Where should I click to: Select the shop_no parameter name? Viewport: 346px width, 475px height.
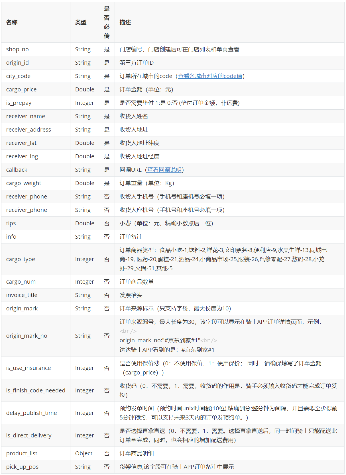17,49
